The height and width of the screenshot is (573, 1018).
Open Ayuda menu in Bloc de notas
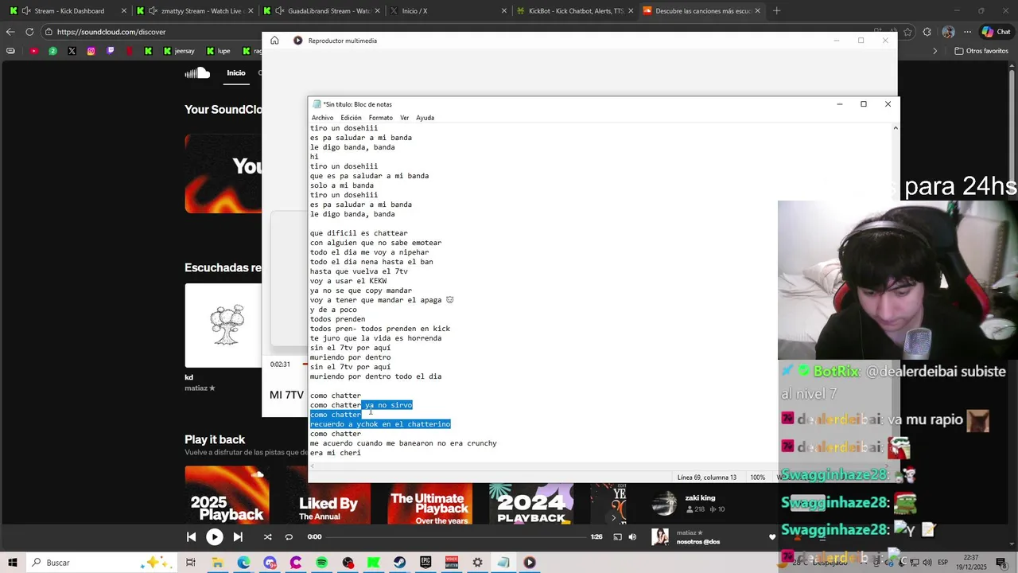point(425,118)
